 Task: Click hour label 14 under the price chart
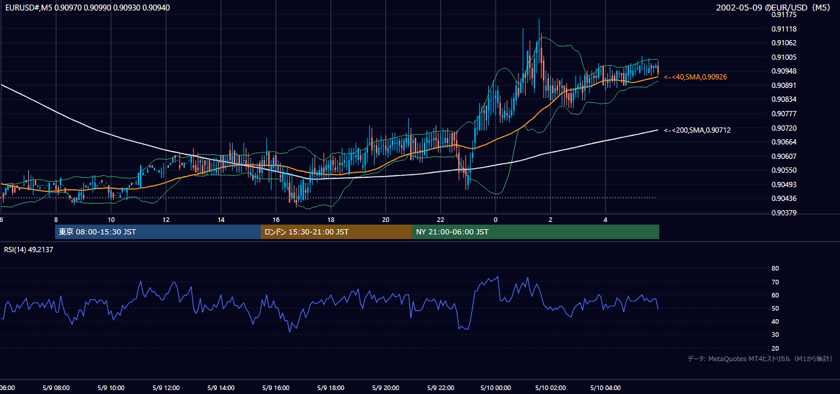pos(222,219)
